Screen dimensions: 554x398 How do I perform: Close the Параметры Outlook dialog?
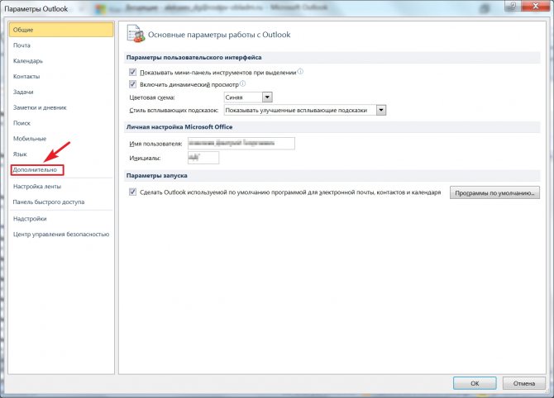tap(536, 7)
